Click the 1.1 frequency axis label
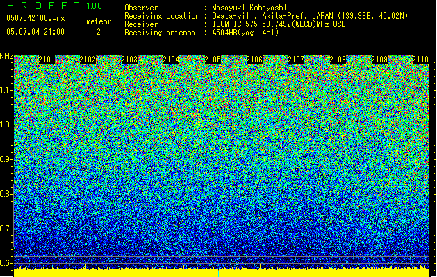The height and width of the screenshot is (277, 437). pyautogui.click(x=6, y=90)
